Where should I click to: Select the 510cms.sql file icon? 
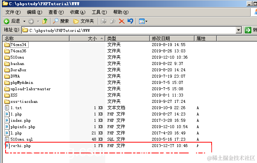(x=7, y=140)
